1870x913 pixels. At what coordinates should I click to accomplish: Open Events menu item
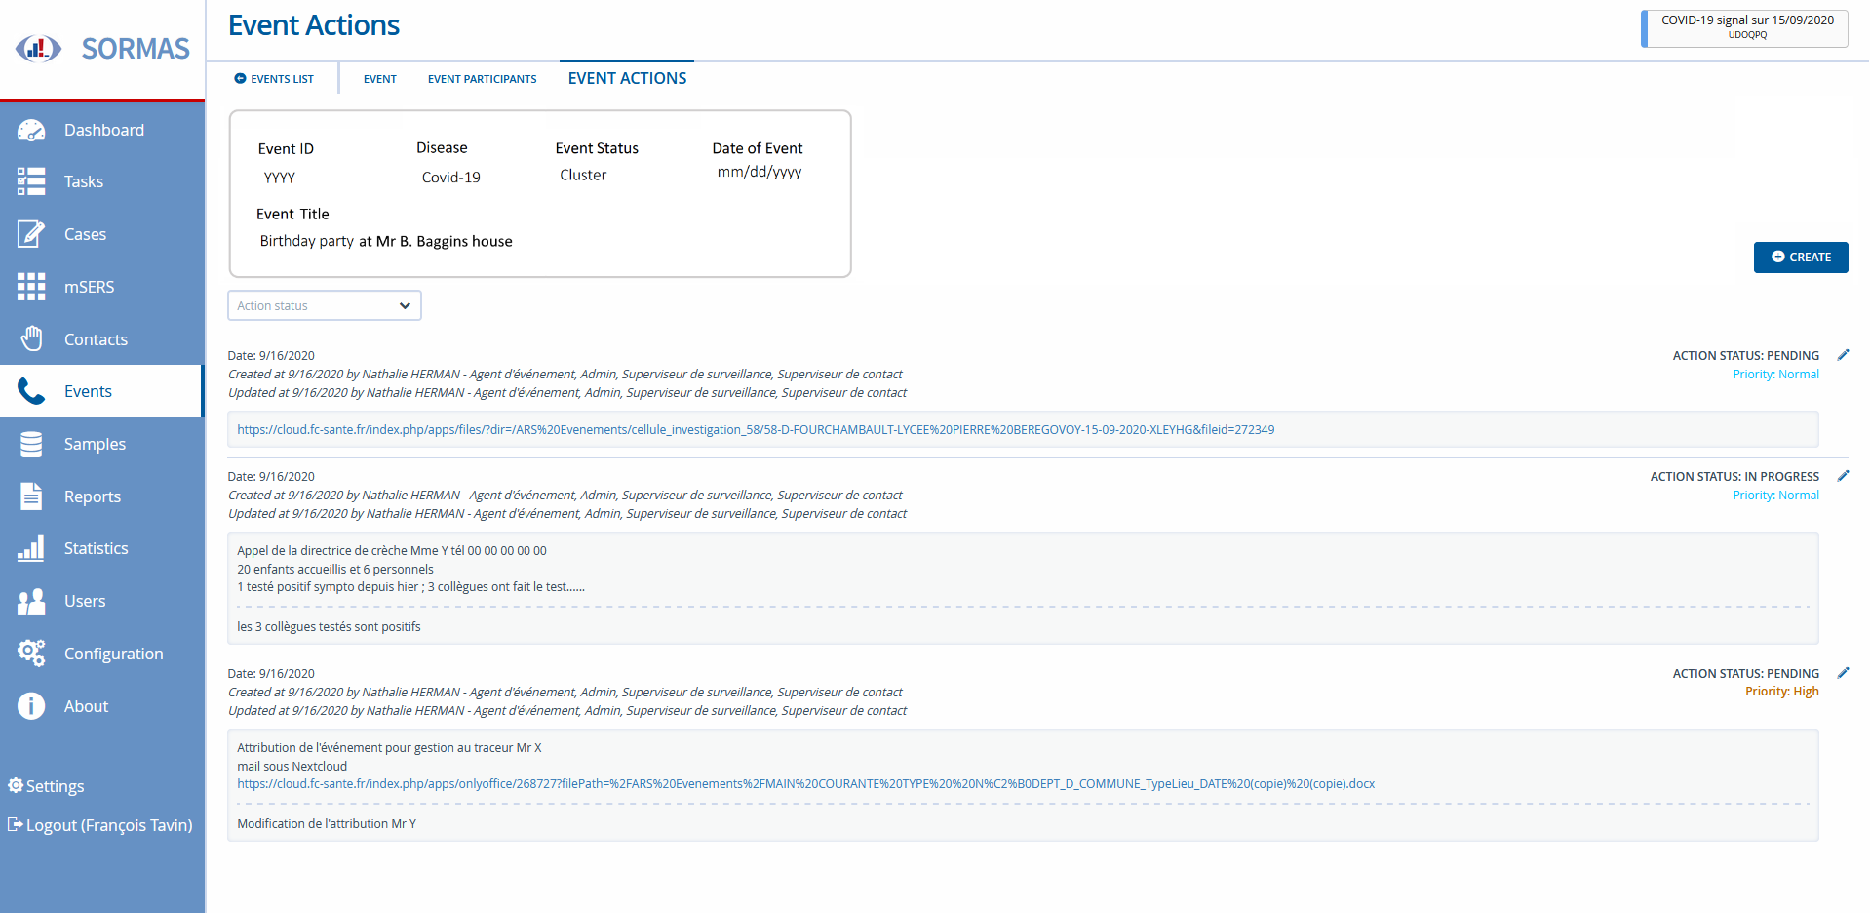pyautogui.click(x=102, y=391)
